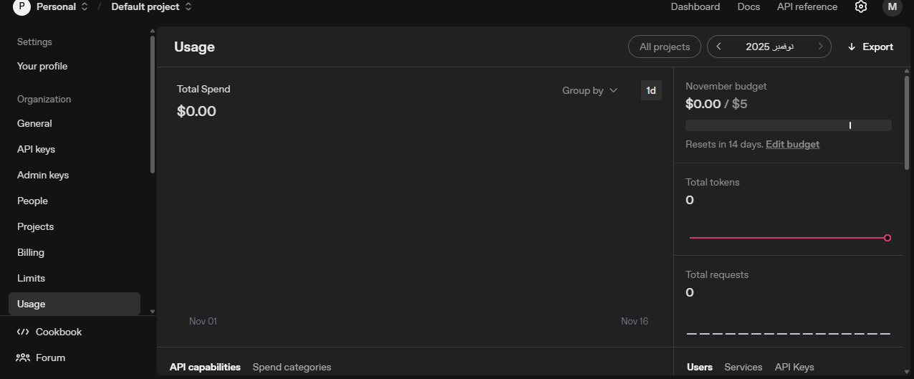Open the settings gear icon
Viewport: 914px width, 379px height.
[861, 7]
